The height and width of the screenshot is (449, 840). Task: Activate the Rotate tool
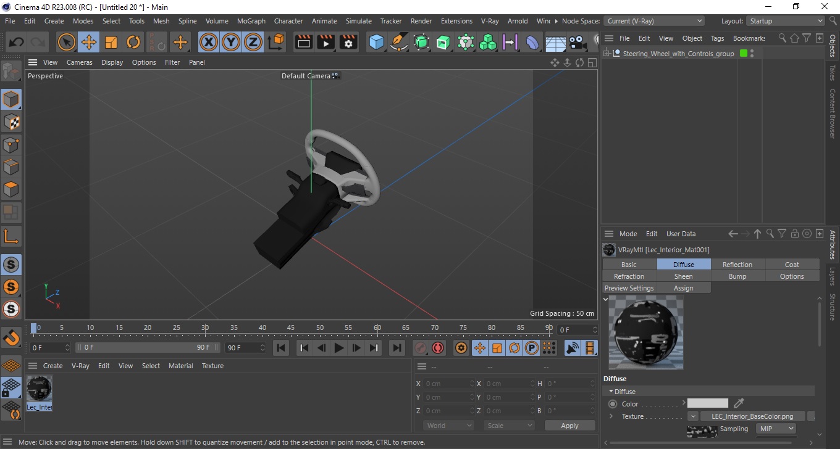tap(133, 43)
